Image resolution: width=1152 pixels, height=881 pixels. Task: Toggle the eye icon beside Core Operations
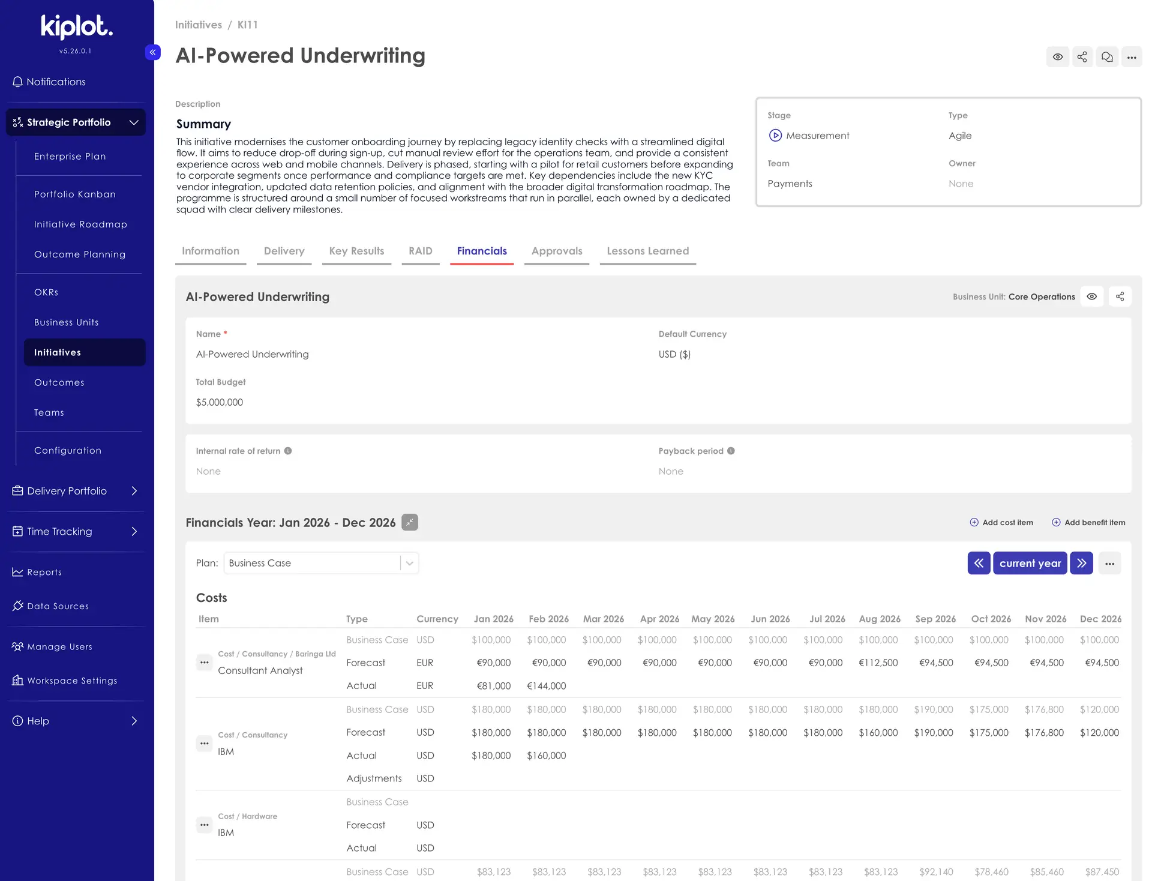pos(1092,296)
